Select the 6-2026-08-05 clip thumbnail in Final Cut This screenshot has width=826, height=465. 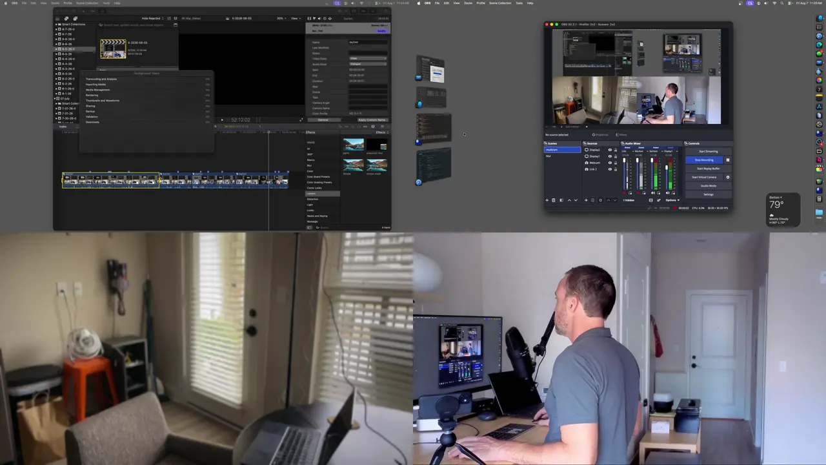[113, 48]
